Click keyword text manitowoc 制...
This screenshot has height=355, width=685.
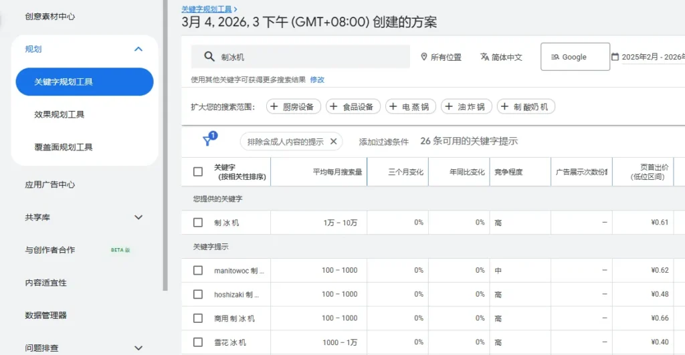[239, 271]
